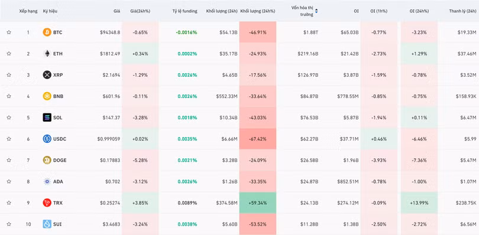Image resolution: width=479 pixels, height=235 pixels.
Task: Click the DOGE price $0.17883
Action: [110, 160]
